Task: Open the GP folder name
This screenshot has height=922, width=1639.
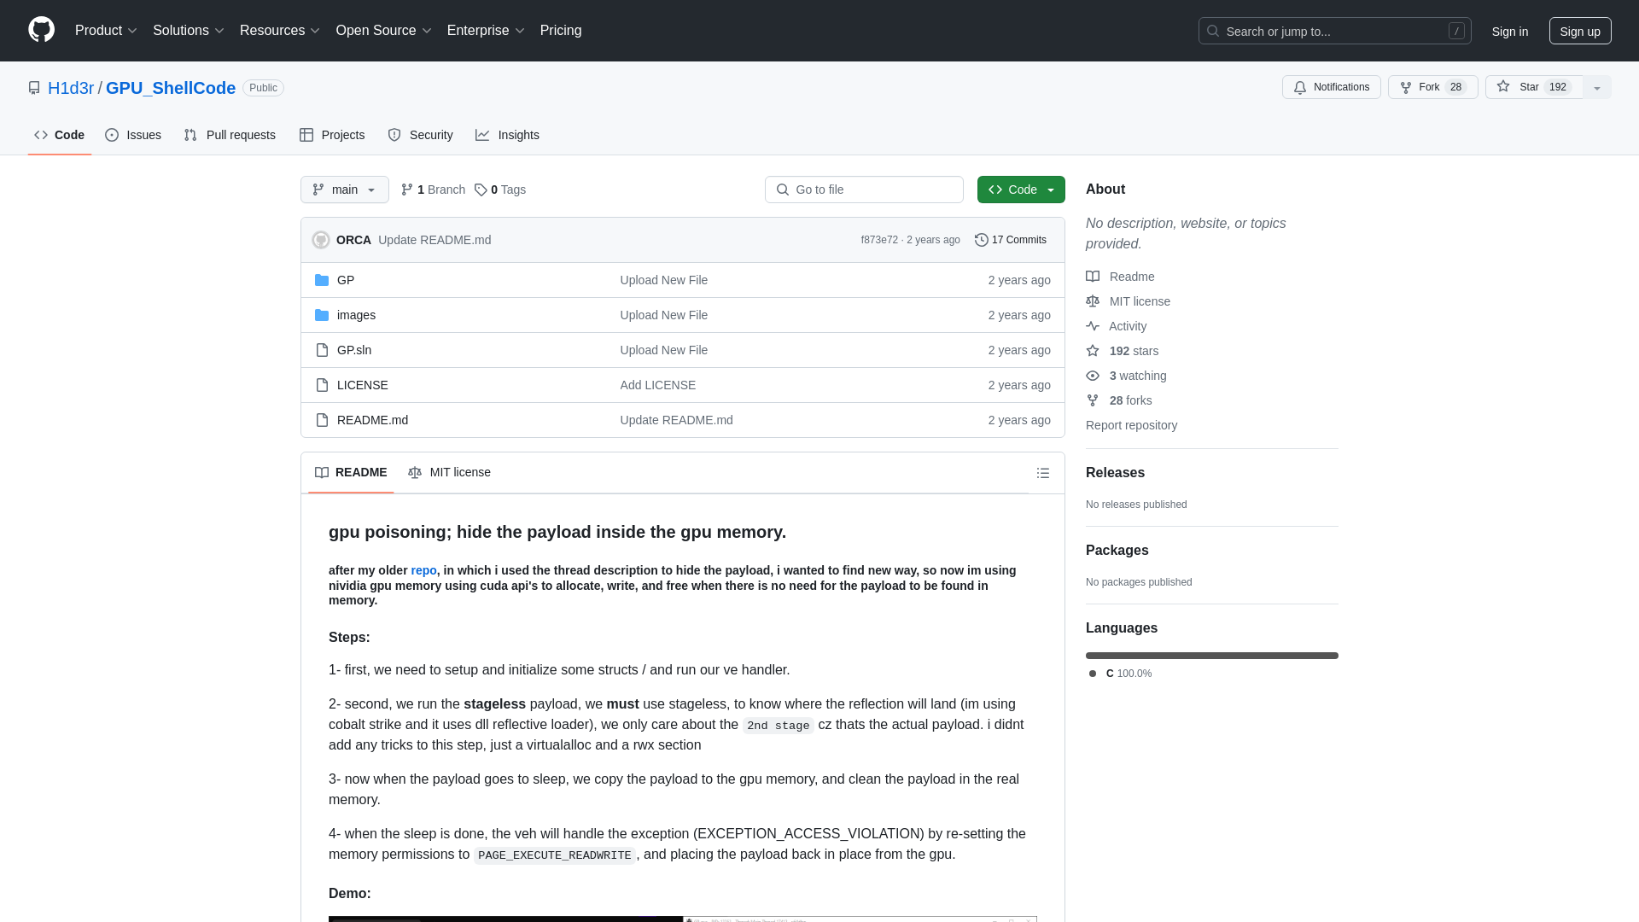Action: 346,280
